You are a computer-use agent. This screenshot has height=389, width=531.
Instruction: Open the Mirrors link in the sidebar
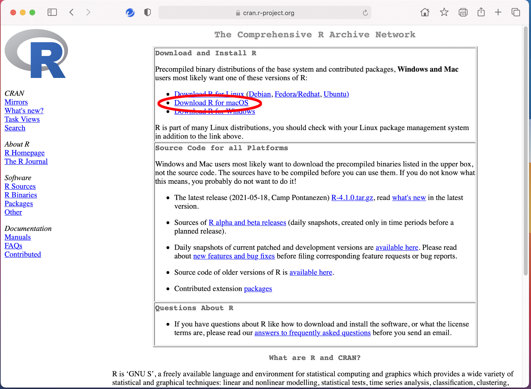click(x=16, y=102)
